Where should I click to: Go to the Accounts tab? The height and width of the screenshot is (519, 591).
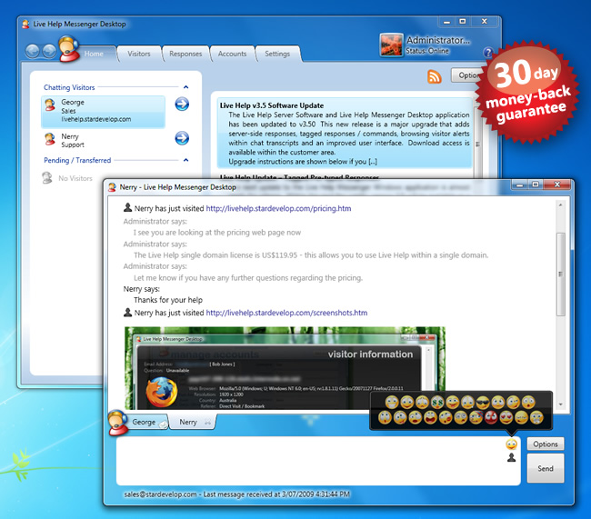pyautogui.click(x=232, y=54)
